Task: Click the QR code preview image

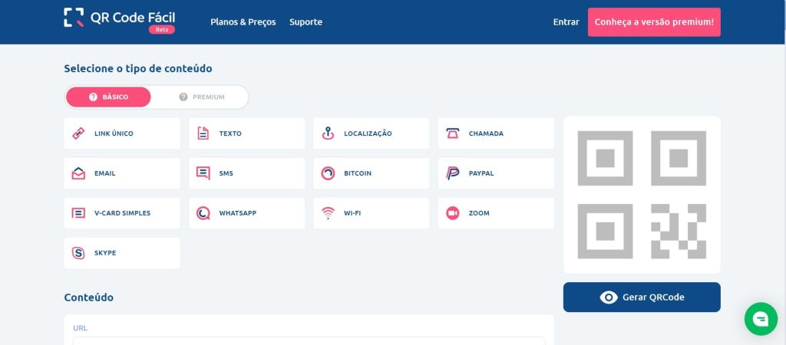Action: point(642,195)
